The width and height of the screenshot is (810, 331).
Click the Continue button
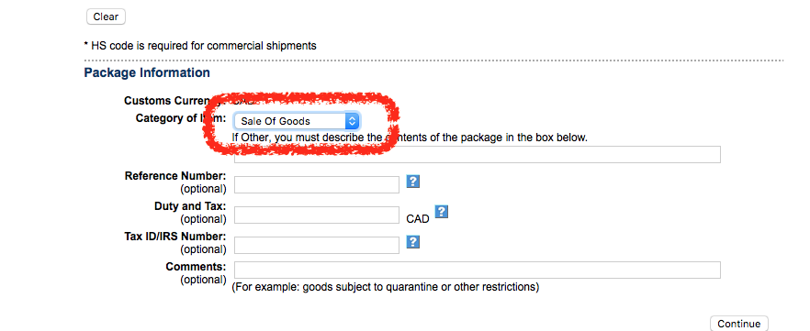(x=738, y=324)
